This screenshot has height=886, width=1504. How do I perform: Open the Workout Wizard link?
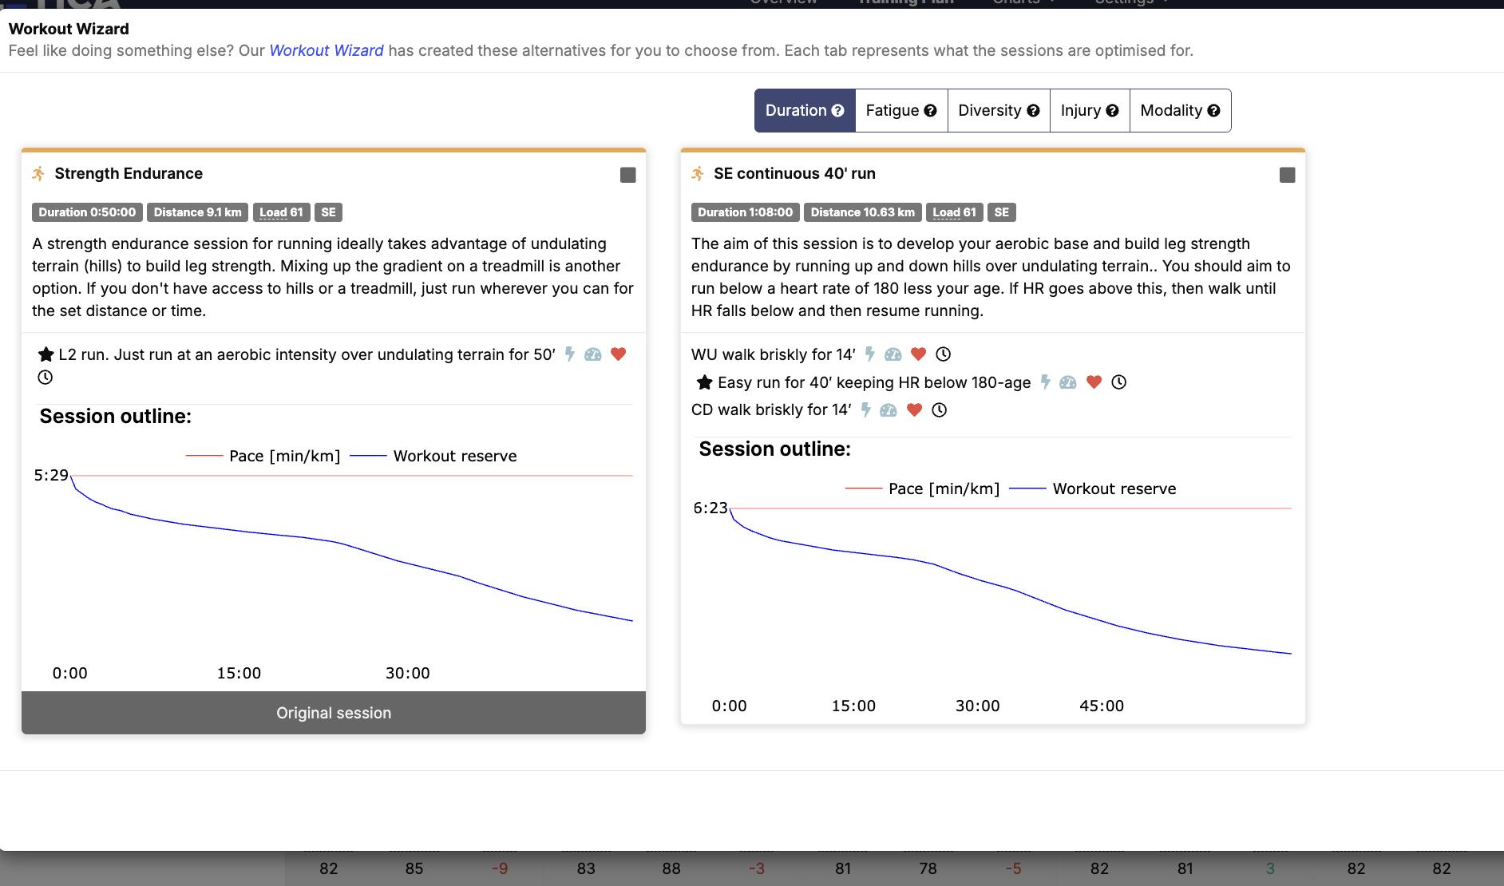(327, 50)
